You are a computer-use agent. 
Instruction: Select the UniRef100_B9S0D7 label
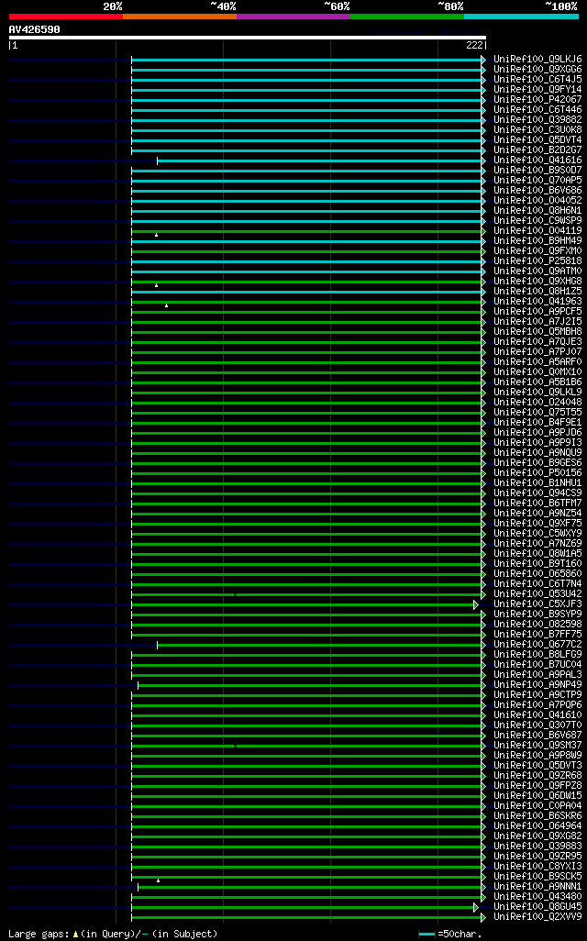pyautogui.click(x=537, y=171)
